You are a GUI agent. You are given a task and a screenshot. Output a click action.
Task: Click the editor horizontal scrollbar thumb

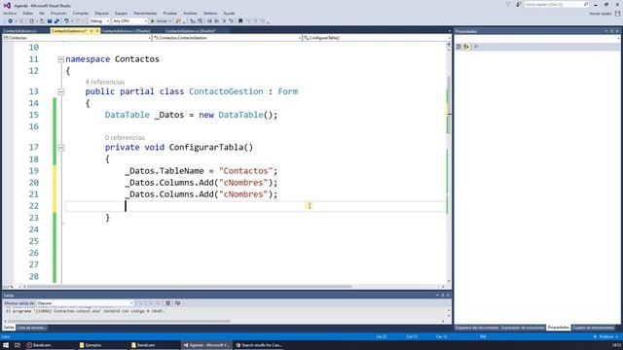[189, 287]
